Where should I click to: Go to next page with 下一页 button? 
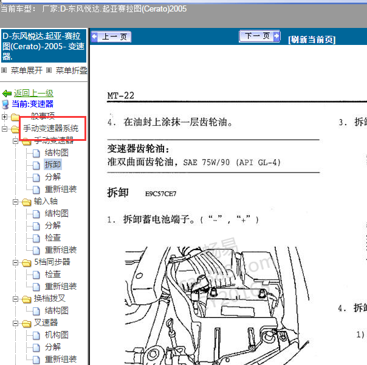pyautogui.click(x=259, y=36)
